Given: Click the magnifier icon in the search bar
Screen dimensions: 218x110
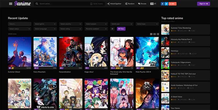Looking at the screenshot, I should pos(37,4).
